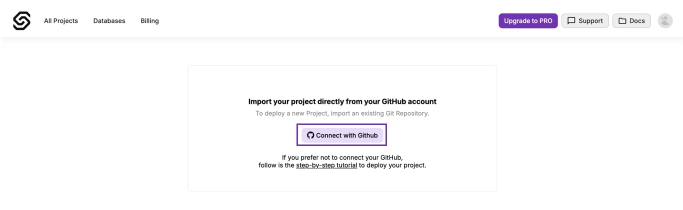Image resolution: width=683 pixels, height=210 pixels.
Task: Click the 'Import your project directly' heading
Action: (342, 101)
